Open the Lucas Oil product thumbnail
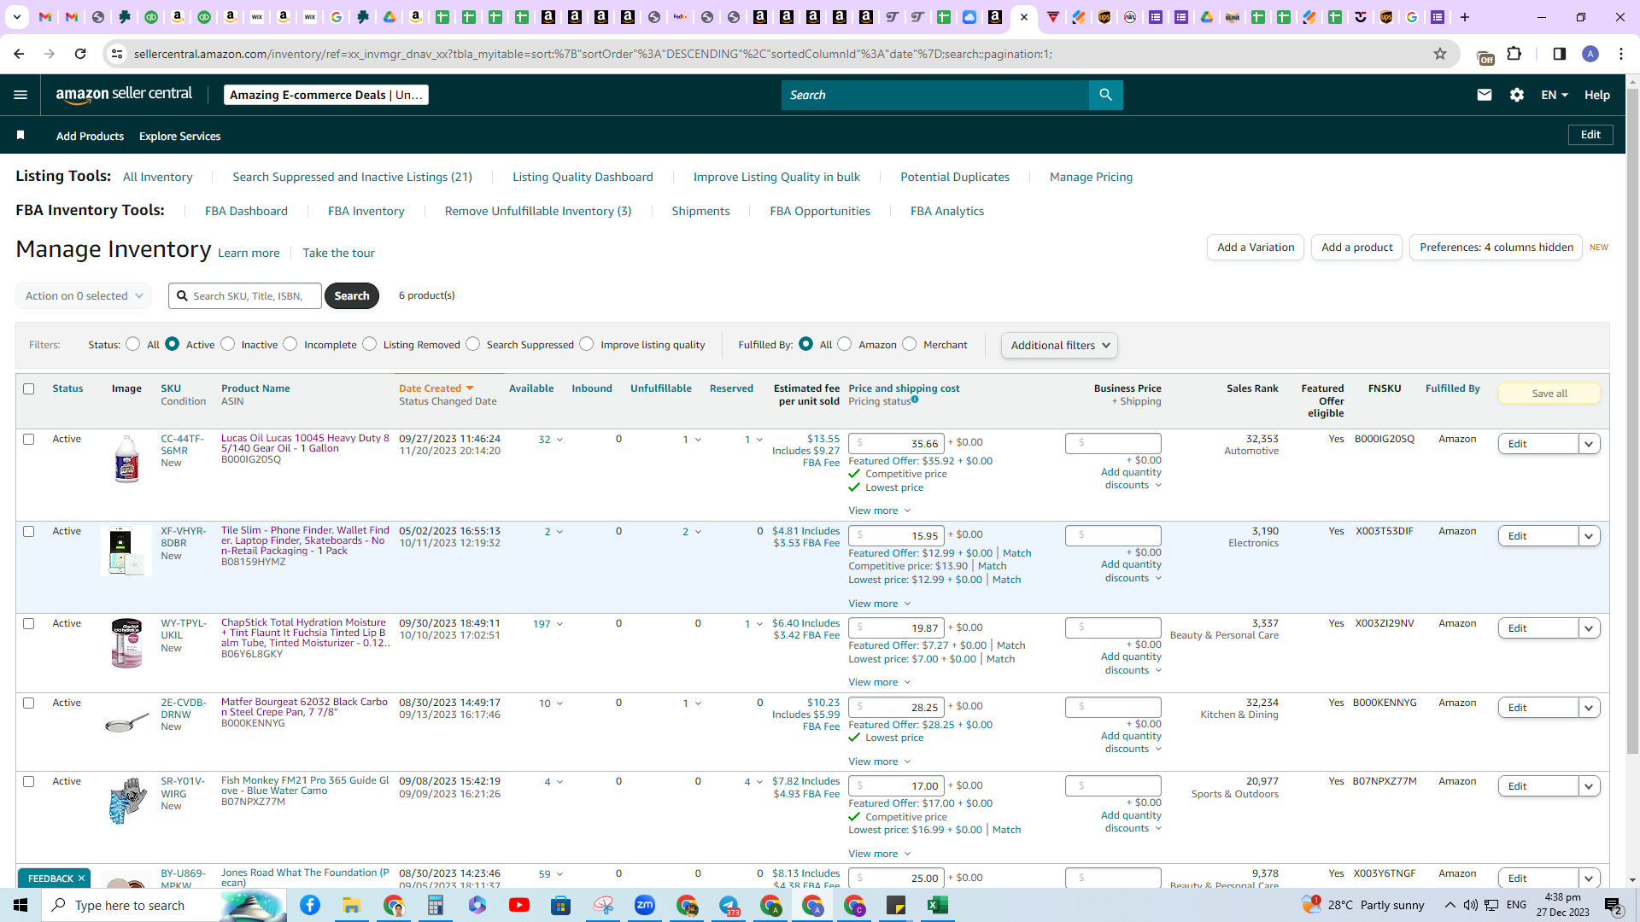This screenshot has width=1640, height=922. (126, 458)
